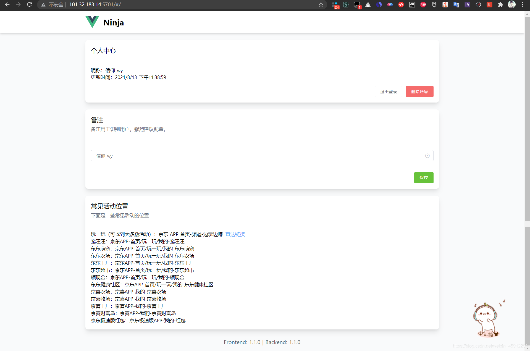Open the extension icon with the 24 badge
This screenshot has width=530, height=351.
pos(335,5)
